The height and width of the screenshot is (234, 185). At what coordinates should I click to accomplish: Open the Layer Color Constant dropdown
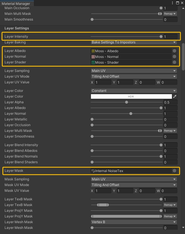tap(134, 91)
